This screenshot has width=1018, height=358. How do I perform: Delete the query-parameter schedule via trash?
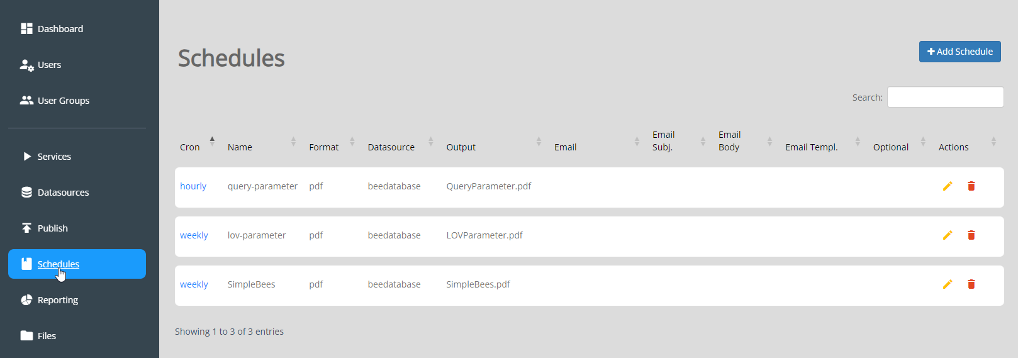971,186
